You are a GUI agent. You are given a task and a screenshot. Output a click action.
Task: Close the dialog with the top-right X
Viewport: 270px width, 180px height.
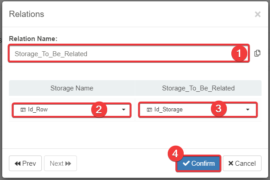[x=258, y=14]
